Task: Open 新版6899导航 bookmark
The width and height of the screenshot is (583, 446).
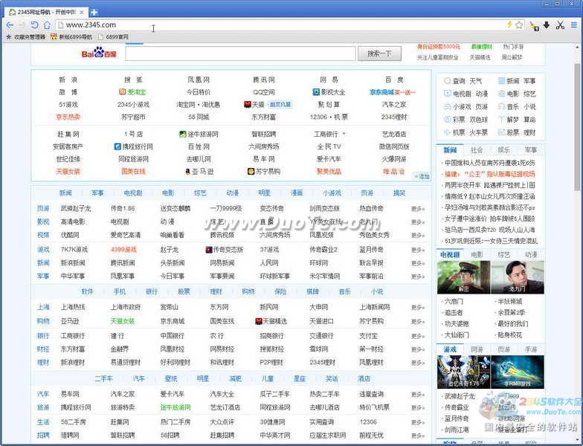Action: (71, 37)
